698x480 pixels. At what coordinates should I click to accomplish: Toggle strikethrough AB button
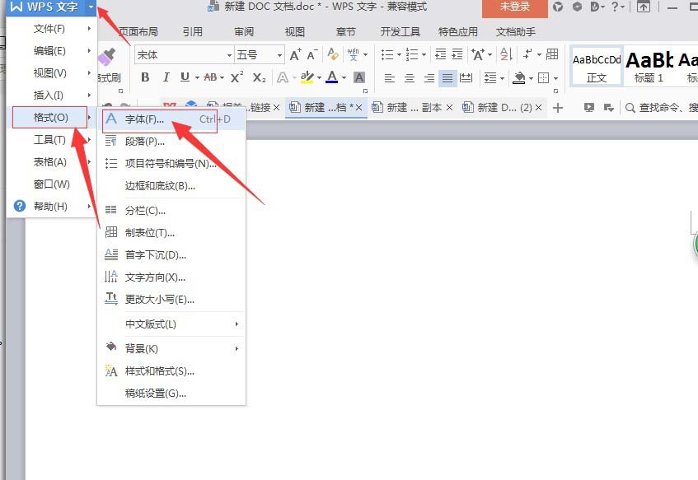pyautogui.click(x=210, y=78)
